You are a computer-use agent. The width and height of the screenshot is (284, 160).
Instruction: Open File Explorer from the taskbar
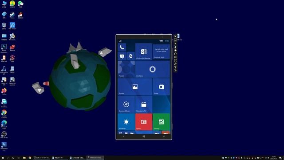tap(24, 158)
